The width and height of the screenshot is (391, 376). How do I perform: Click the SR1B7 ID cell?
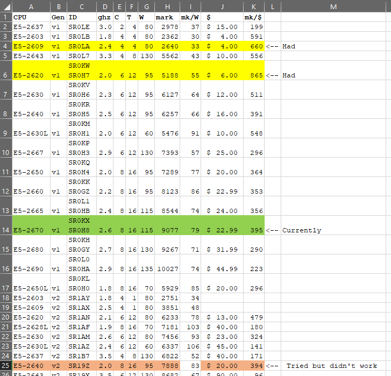[x=82, y=356]
